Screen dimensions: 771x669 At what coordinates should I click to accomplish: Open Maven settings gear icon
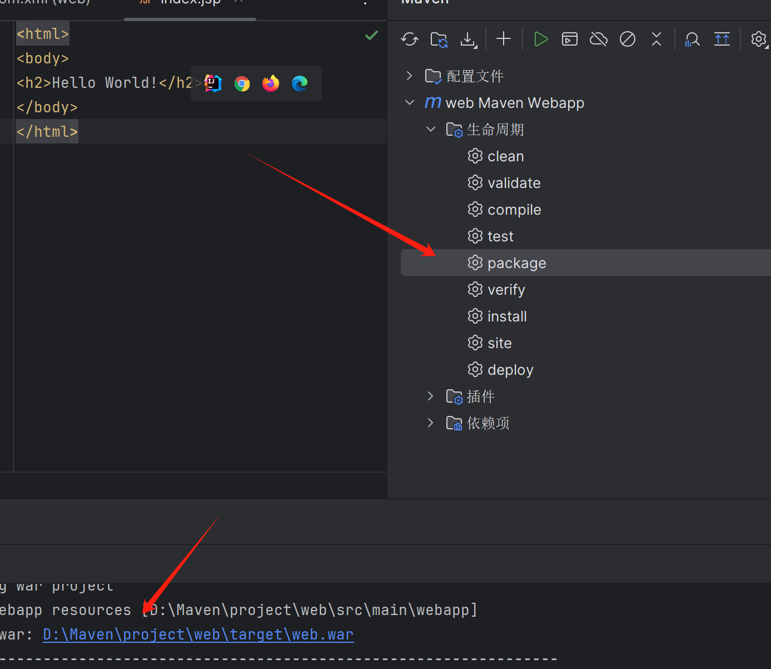click(758, 39)
